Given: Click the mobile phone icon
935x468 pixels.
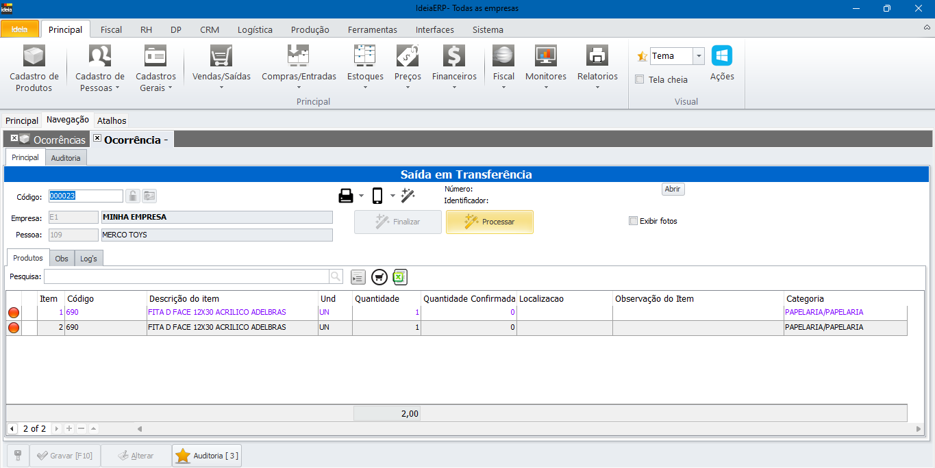Looking at the screenshot, I should click(x=377, y=196).
